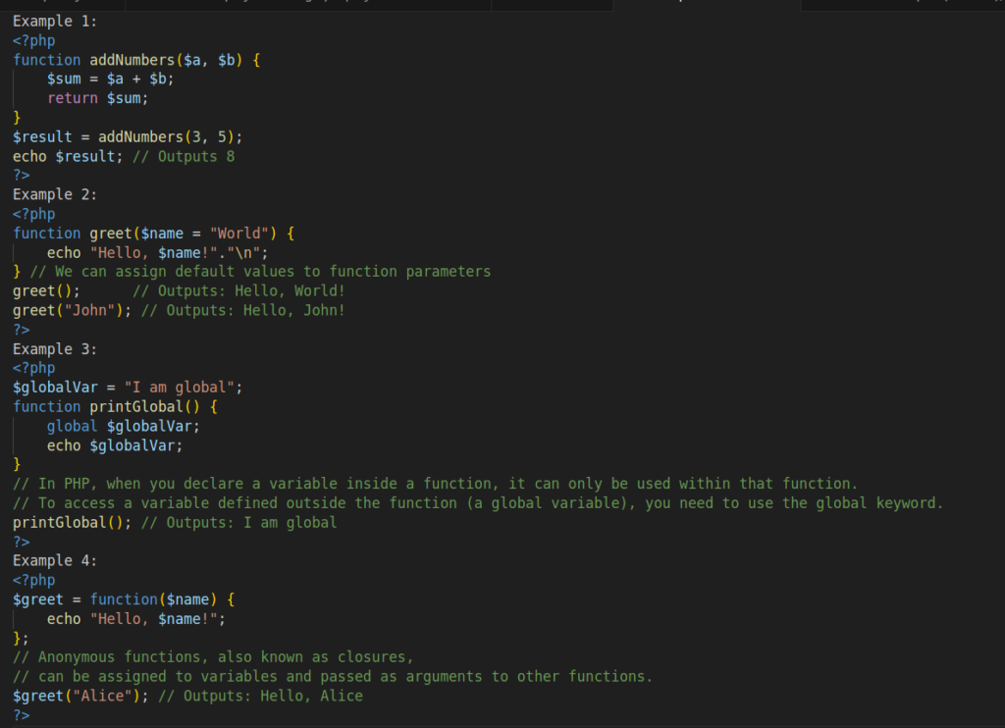The height and width of the screenshot is (728, 1005).
Task: Click the "printGlobal();" call line
Action: pos(72,522)
